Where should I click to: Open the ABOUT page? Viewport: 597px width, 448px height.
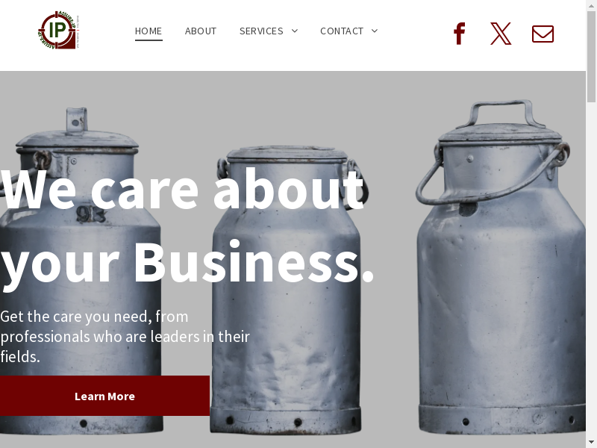[x=201, y=31]
